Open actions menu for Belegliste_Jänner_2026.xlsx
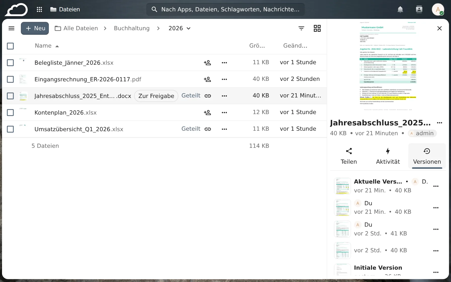Viewport: 451px width, 282px height. pyautogui.click(x=224, y=63)
